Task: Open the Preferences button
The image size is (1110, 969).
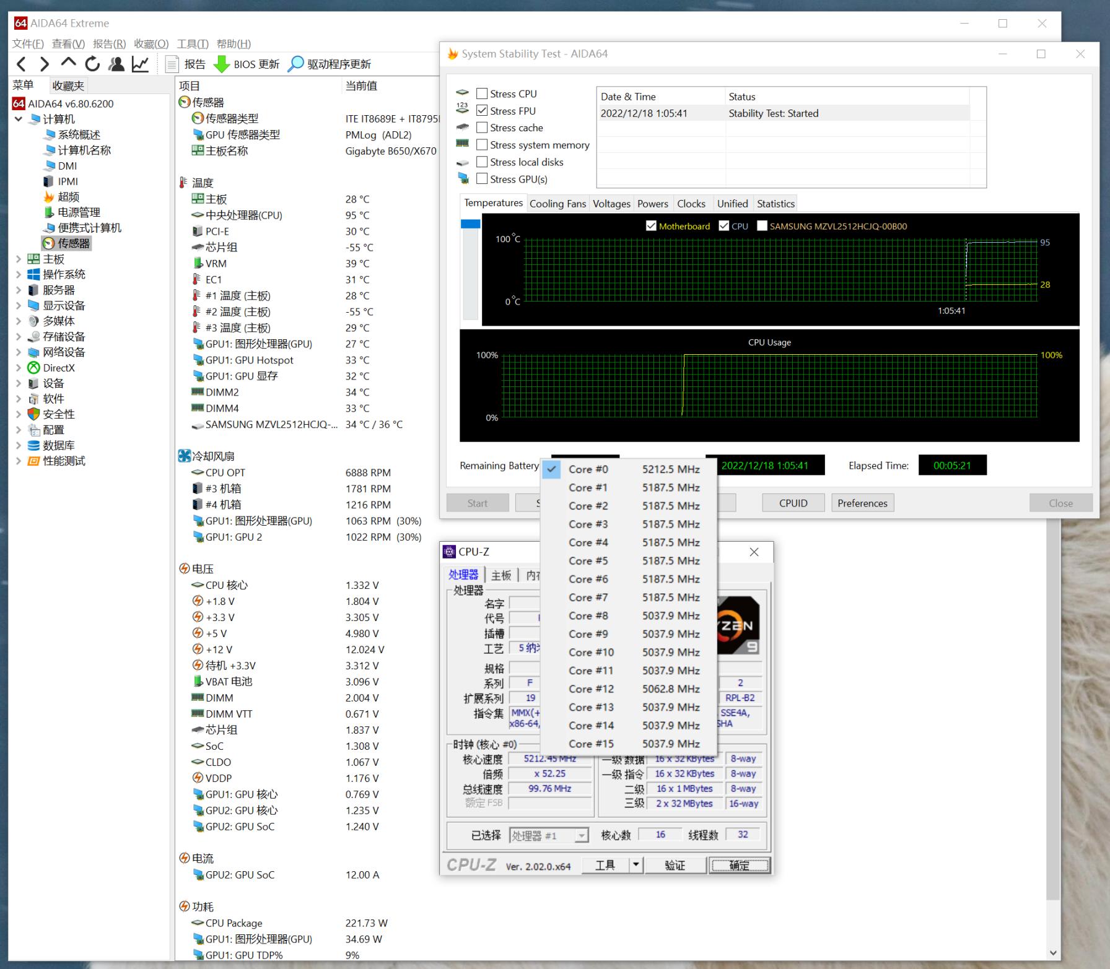Action: [862, 503]
